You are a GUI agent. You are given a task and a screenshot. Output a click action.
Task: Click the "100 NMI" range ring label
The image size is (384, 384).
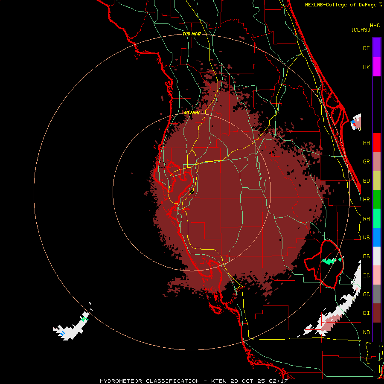tap(192, 34)
